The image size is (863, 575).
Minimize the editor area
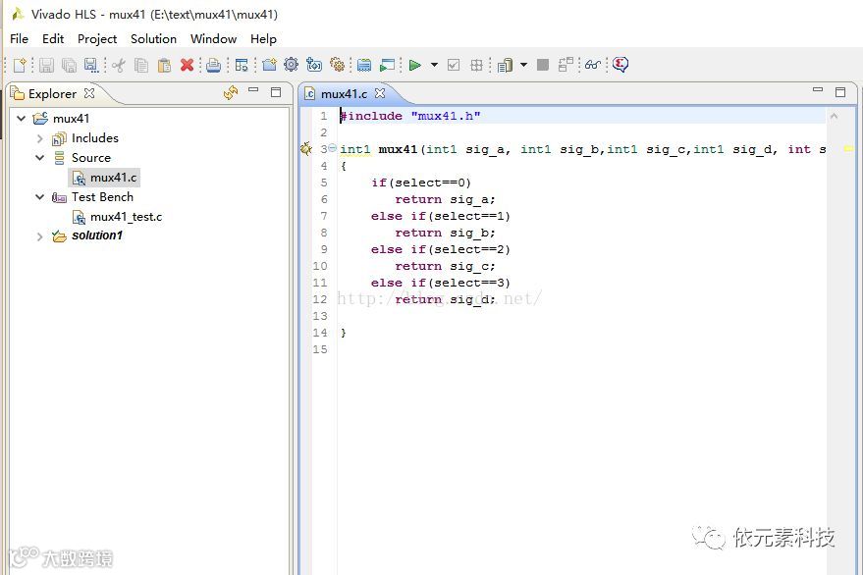tap(818, 89)
